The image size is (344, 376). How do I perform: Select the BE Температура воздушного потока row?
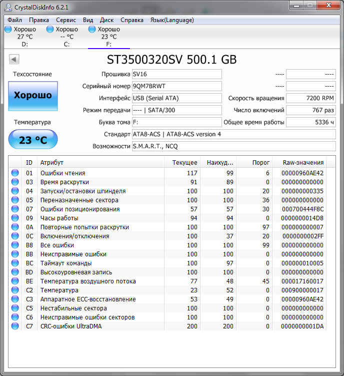point(167,281)
